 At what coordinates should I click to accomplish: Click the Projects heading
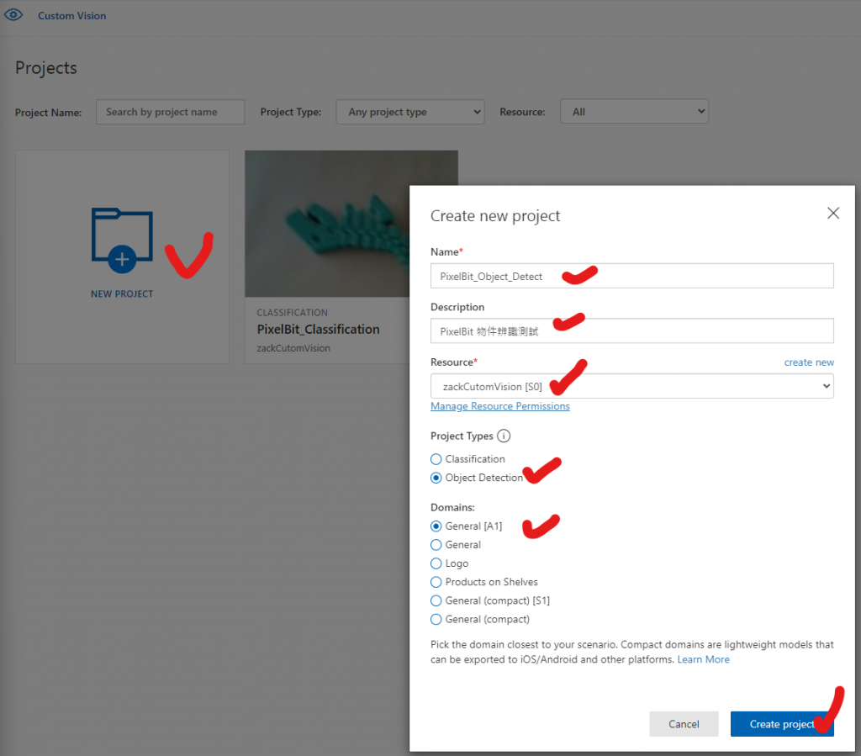[46, 68]
